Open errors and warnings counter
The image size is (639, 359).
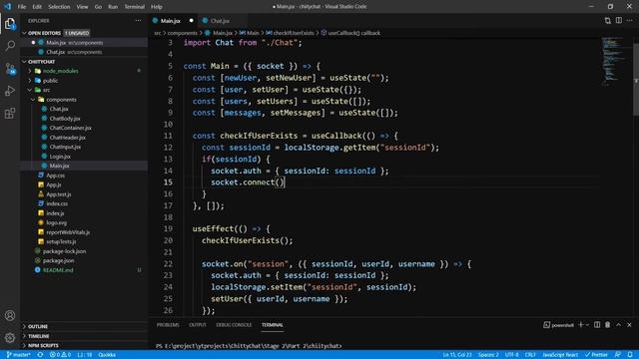click(60, 355)
